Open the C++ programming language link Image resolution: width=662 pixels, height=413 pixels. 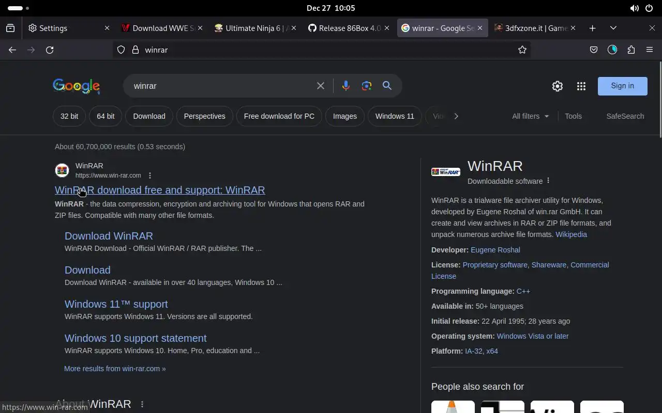[x=523, y=291]
